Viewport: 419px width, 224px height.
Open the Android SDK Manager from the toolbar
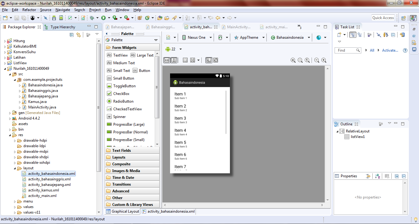pyautogui.click(x=54, y=18)
